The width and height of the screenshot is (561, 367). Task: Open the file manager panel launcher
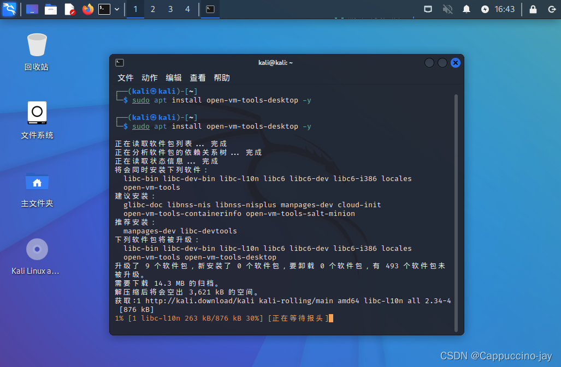(50, 9)
